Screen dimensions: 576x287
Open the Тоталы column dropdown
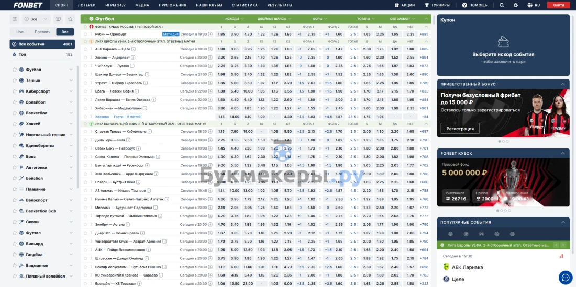coord(366,19)
